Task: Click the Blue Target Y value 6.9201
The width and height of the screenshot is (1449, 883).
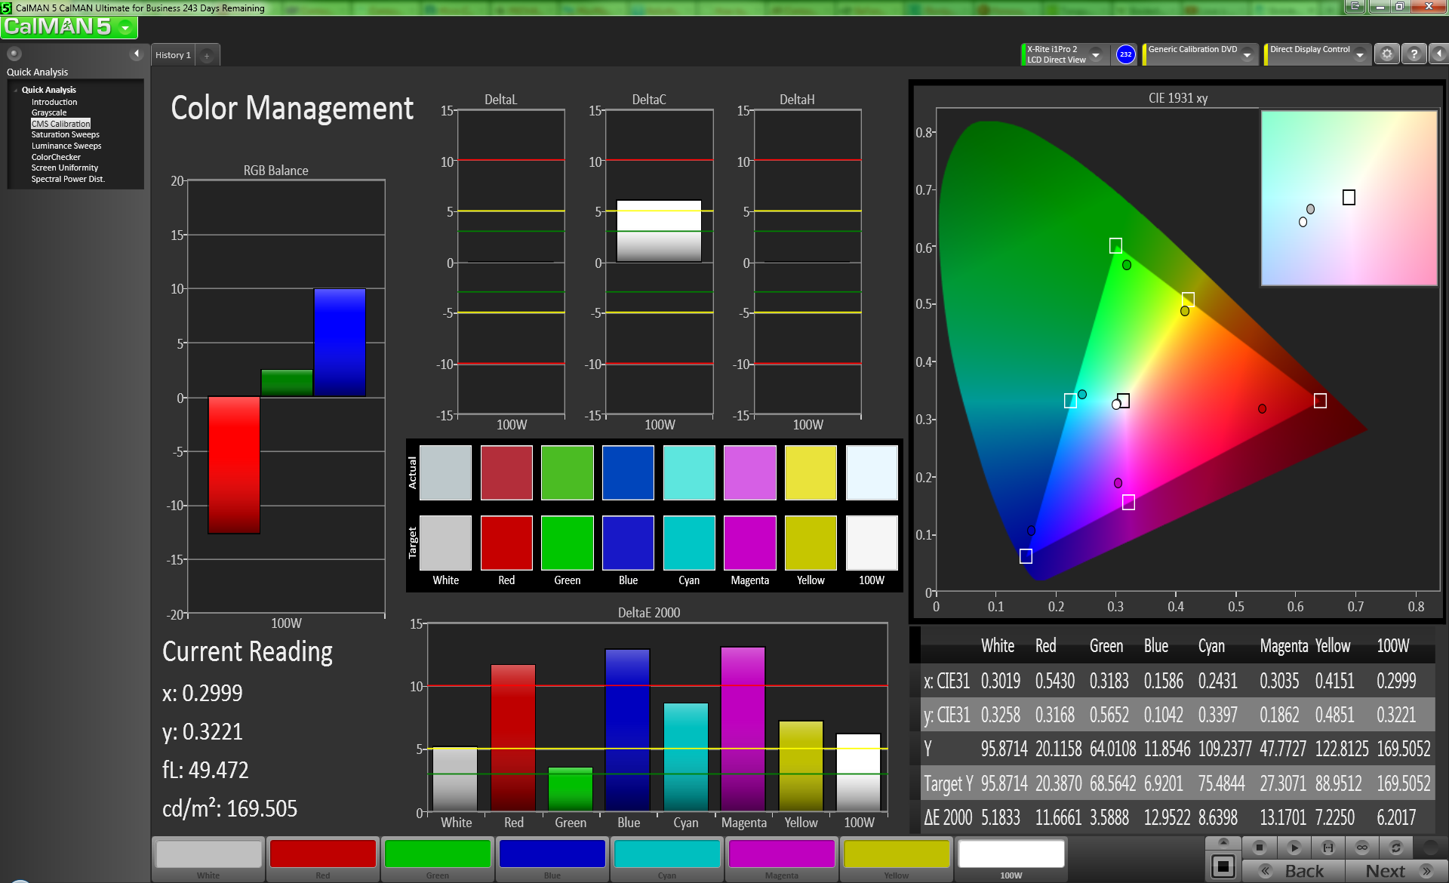Action: (x=1167, y=783)
